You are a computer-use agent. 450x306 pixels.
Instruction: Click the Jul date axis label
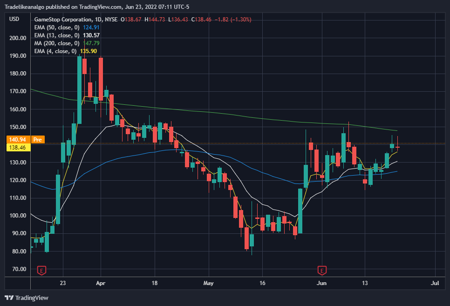pyautogui.click(x=435, y=283)
